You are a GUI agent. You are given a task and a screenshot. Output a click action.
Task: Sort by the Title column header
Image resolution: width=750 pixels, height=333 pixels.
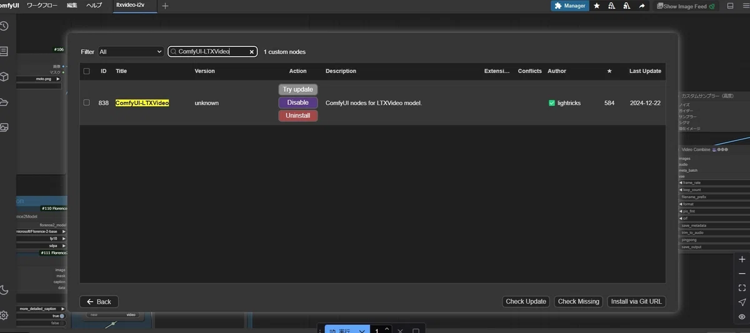click(121, 71)
